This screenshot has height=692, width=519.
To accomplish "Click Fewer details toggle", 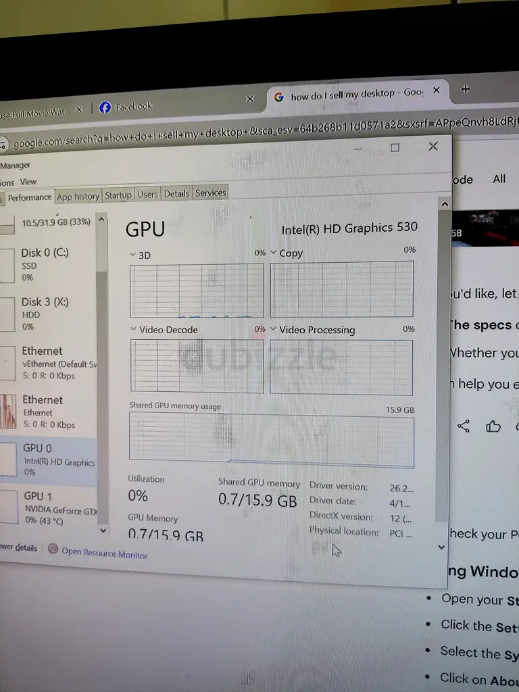I will pos(18,547).
